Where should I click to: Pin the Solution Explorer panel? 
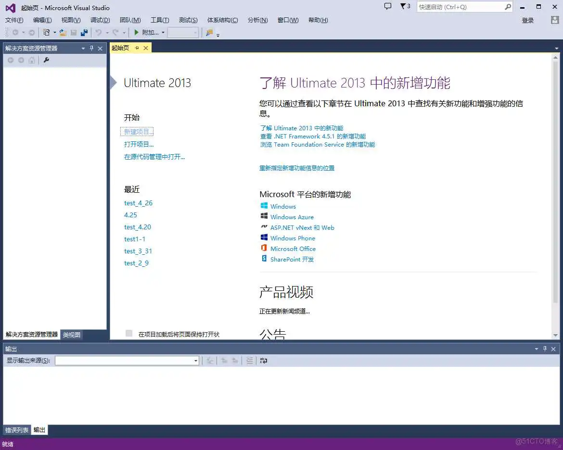[x=91, y=48]
